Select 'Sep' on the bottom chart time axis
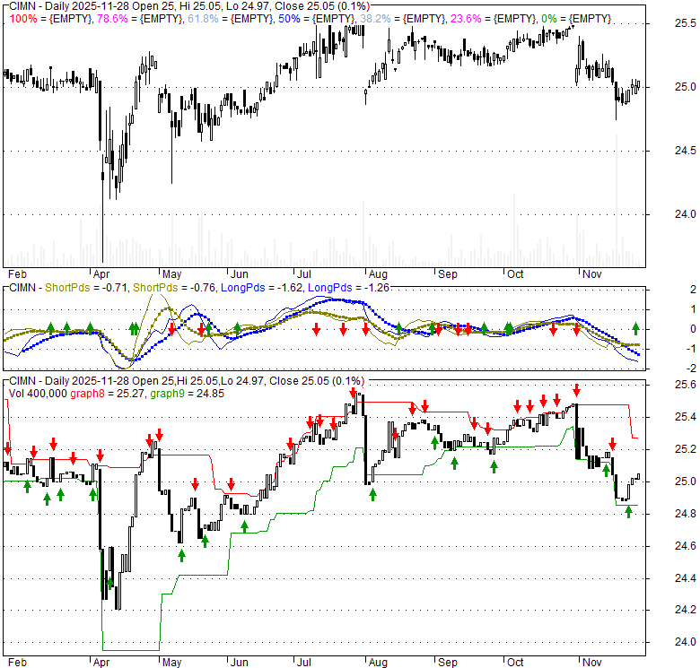Screen dimensions: 700x668 (447, 663)
